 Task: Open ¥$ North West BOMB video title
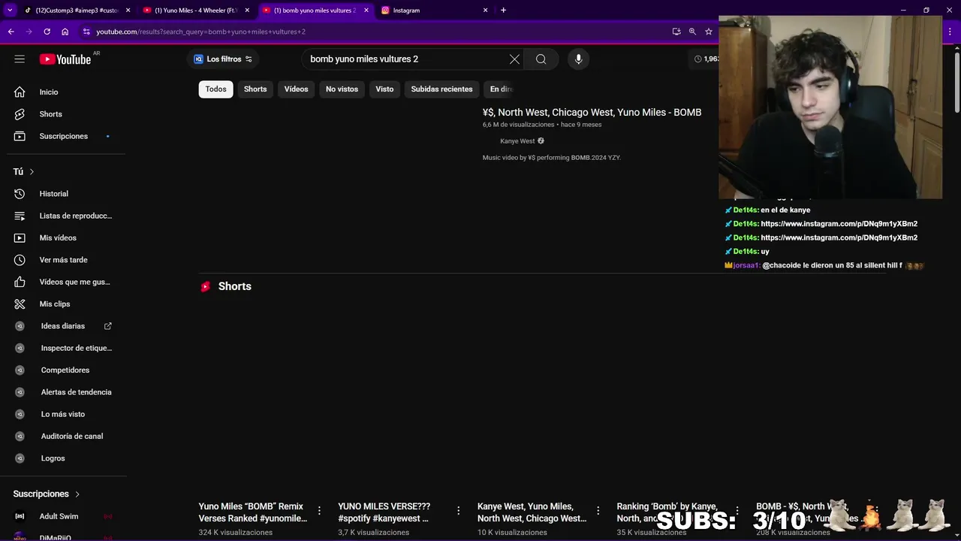pos(592,112)
